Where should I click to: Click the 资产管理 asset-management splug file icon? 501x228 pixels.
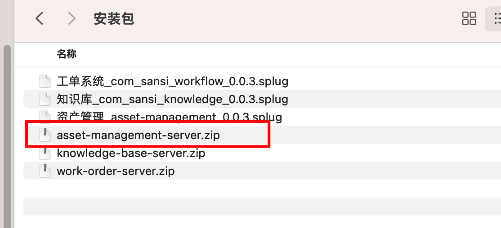click(x=45, y=116)
